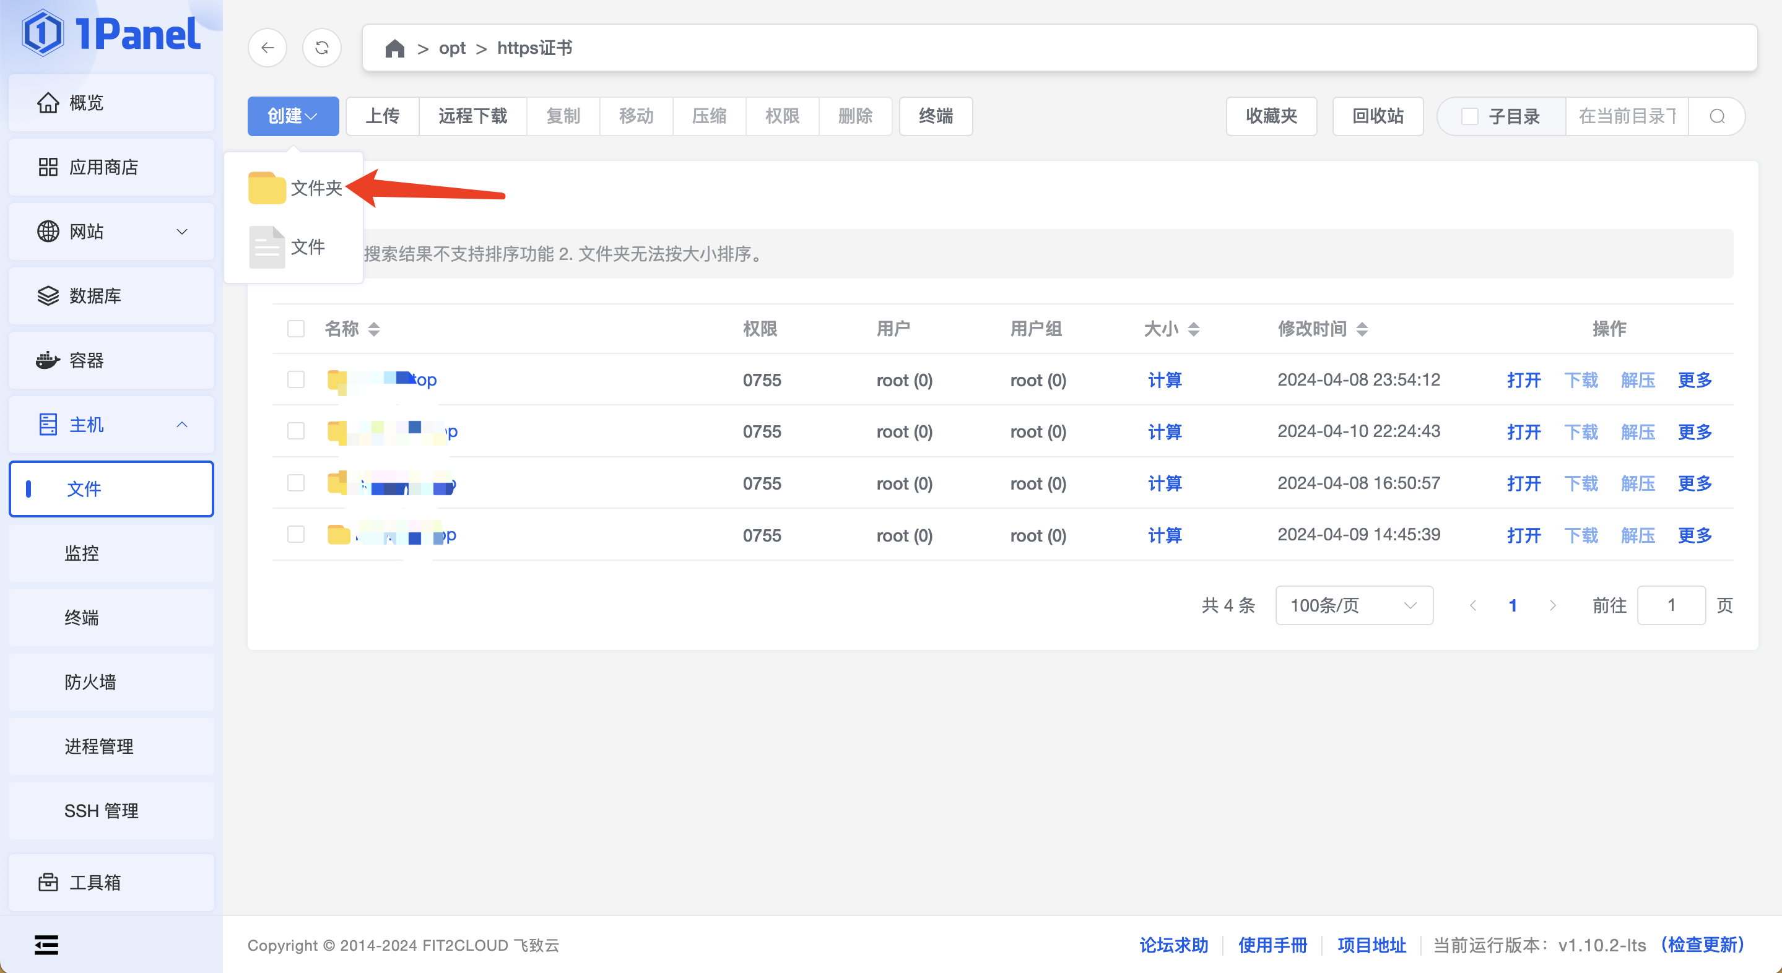1782x973 pixels.
Task: Click the file icon in the create menu
Action: point(267,247)
